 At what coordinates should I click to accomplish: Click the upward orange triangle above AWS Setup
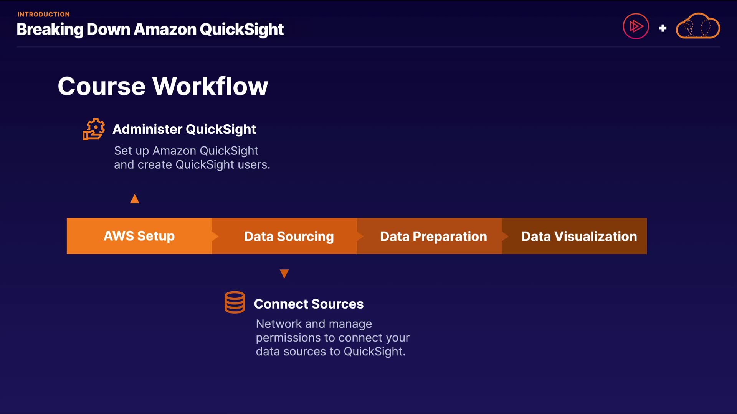(x=134, y=199)
